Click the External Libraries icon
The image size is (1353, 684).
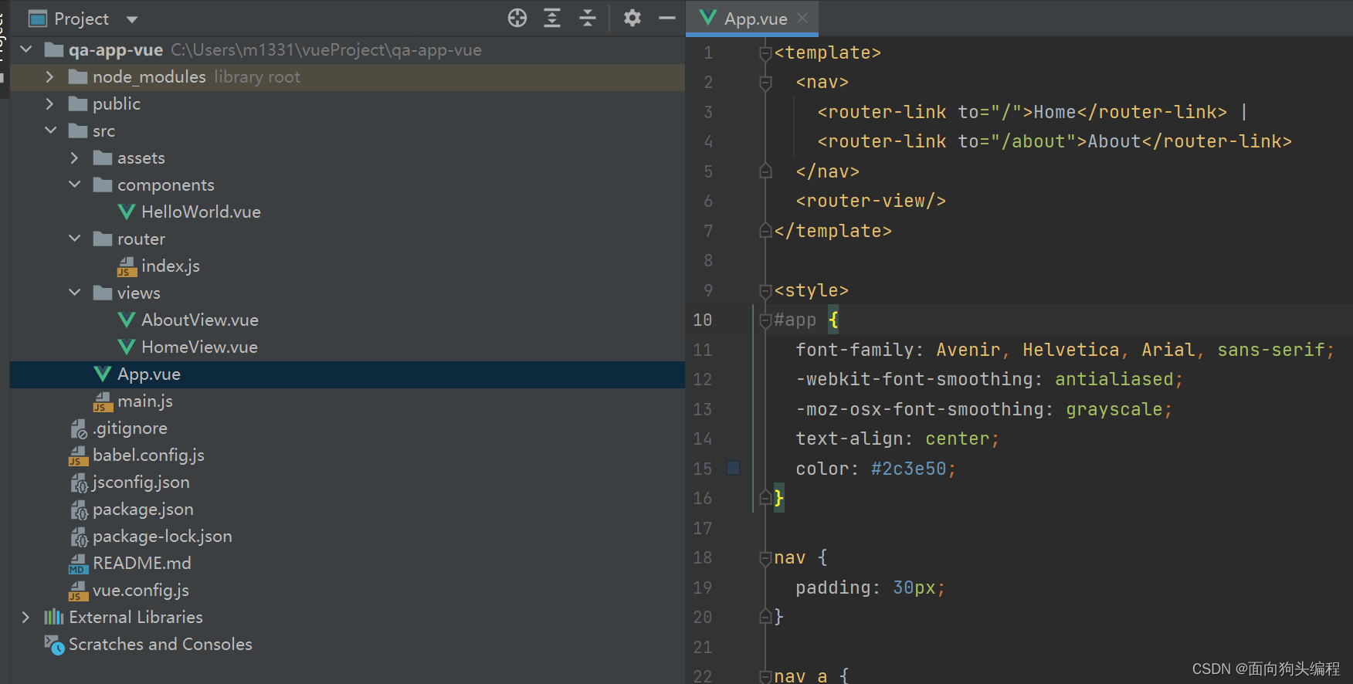point(54,618)
